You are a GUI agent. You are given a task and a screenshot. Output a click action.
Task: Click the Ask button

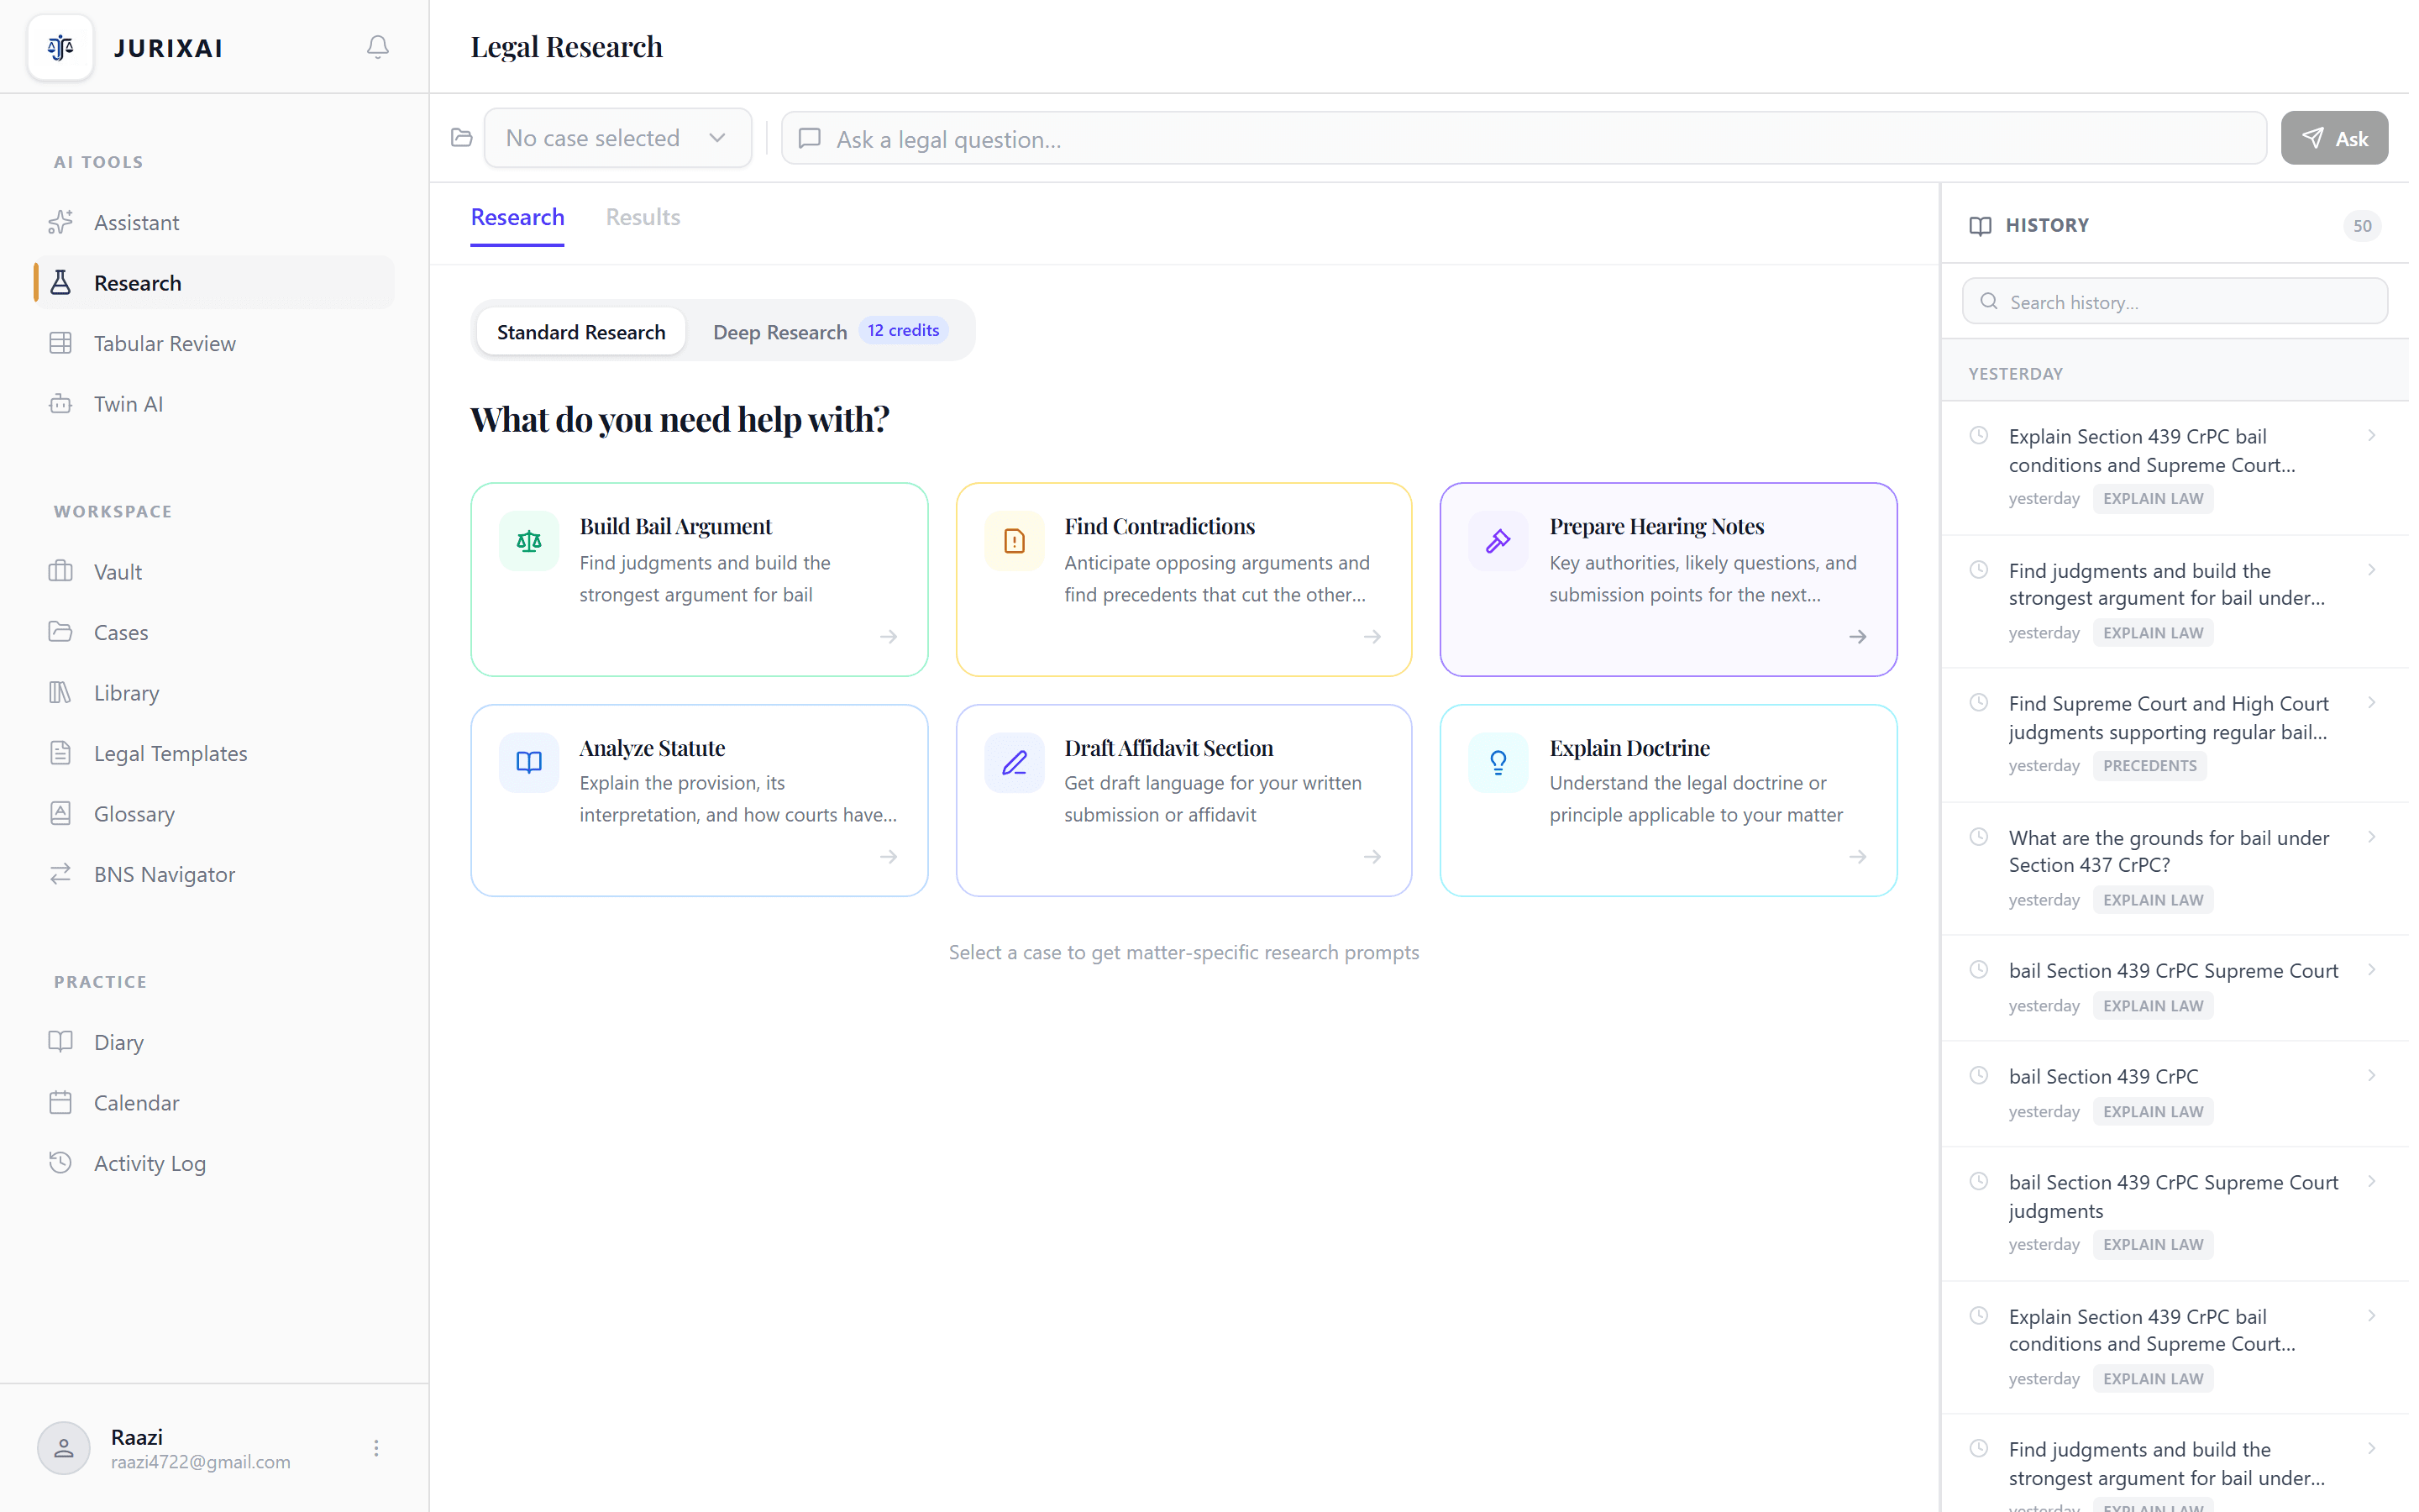point(2334,138)
